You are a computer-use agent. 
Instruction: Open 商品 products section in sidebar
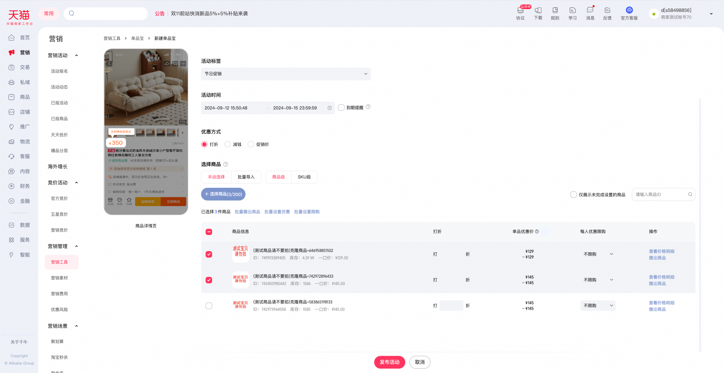click(19, 97)
